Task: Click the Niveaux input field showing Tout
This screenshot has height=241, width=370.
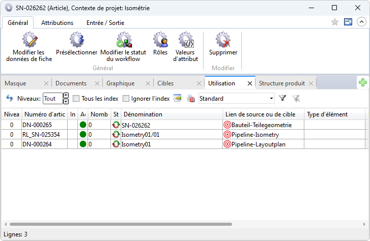Action: [53, 98]
